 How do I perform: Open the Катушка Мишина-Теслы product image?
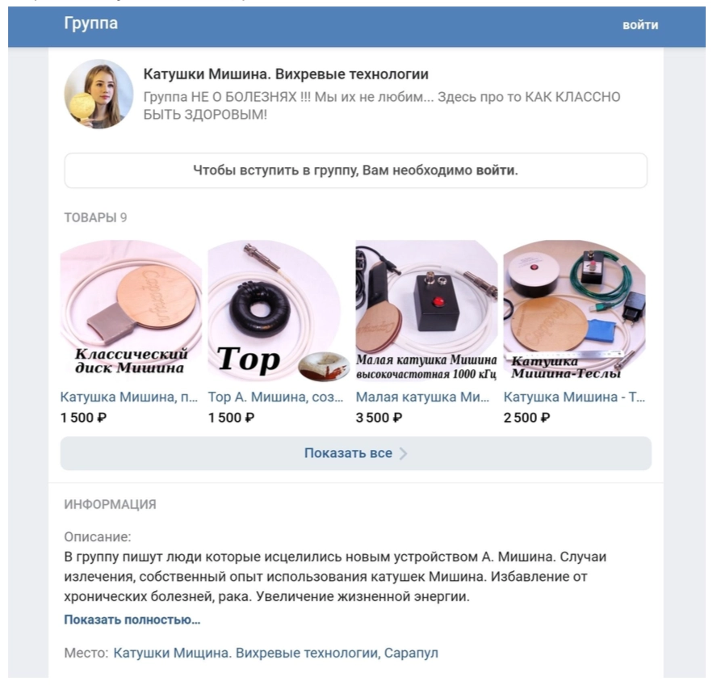[573, 311]
